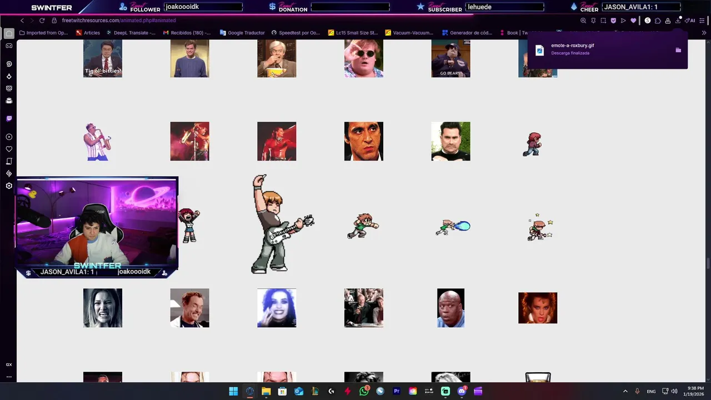Open GX Corner gamepad sidebar icon
The height and width of the screenshot is (400, 711).
click(x=9, y=46)
